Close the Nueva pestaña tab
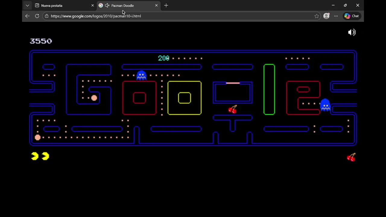 pyautogui.click(x=93, y=5)
